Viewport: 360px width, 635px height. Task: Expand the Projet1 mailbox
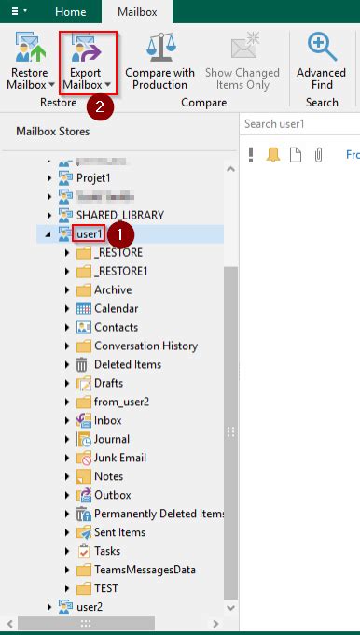point(49,178)
